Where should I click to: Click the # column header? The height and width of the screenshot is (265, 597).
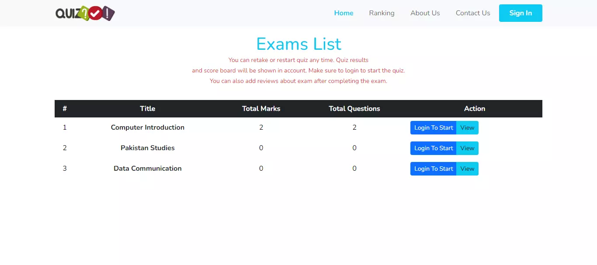65,109
